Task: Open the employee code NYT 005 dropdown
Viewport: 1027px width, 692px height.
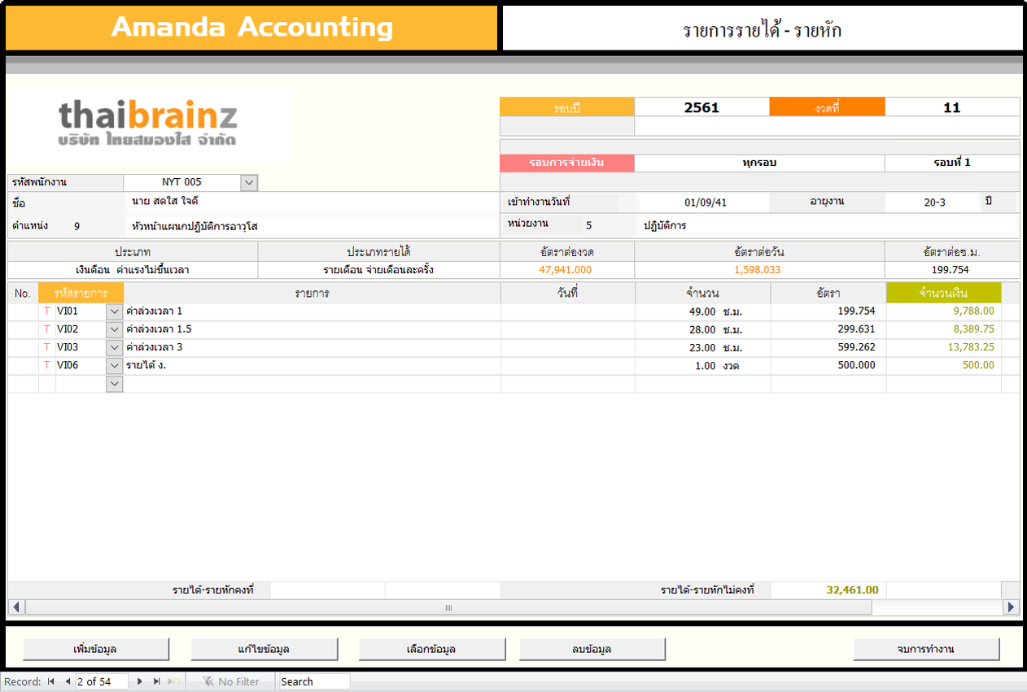Action: [x=249, y=183]
